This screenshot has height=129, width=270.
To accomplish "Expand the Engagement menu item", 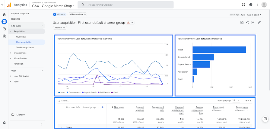I will tap(20, 53).
